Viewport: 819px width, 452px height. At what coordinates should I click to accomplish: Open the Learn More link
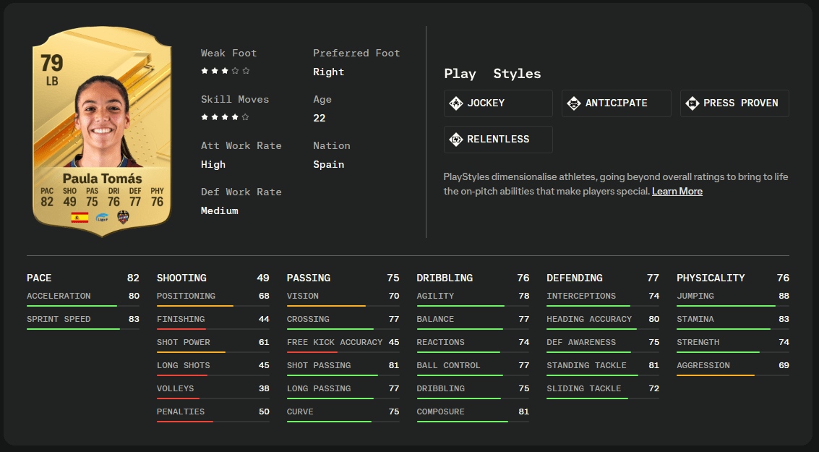click(x=677, y=191)
